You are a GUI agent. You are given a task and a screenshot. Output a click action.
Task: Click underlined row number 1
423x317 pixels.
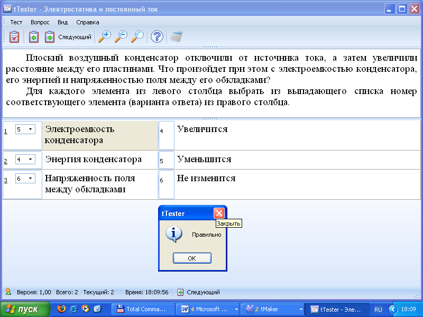[x=6, y=132]
